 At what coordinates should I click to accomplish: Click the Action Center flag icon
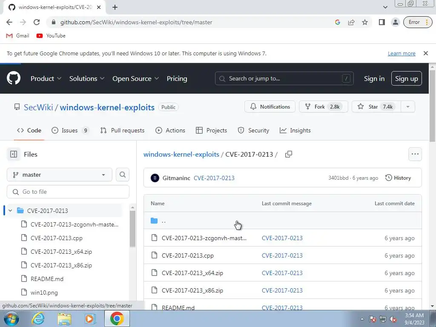[x=373, y=319]
